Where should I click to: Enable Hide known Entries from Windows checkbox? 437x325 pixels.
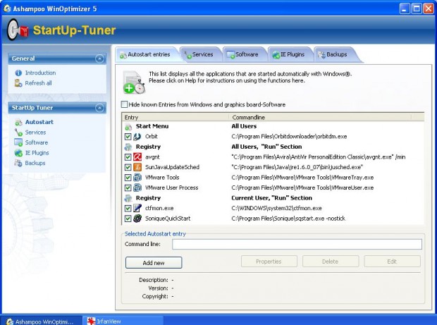point(124,104)
